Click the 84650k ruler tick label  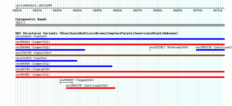(x=98, y=11)
